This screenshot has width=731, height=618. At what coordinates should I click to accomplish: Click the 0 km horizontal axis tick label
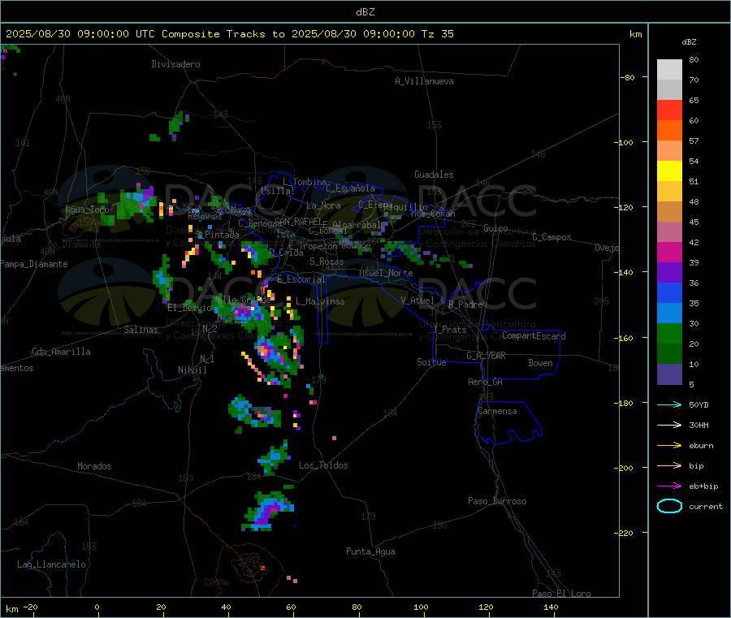click(97, 607)
